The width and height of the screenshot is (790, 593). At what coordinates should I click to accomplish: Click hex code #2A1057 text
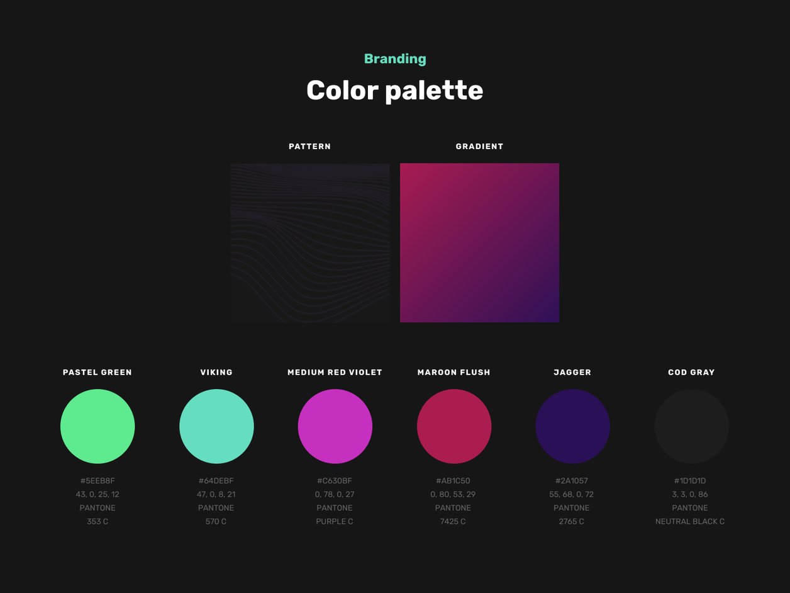coord(572,481)
